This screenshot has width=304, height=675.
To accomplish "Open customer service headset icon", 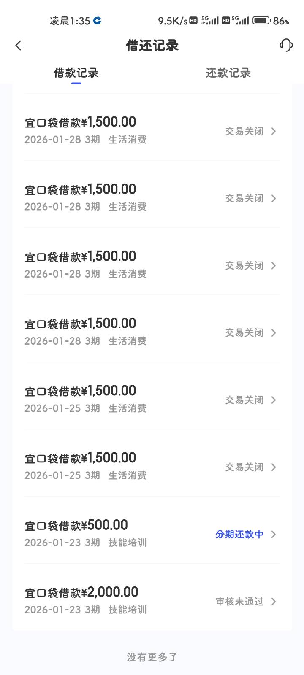I will [286, 45].
